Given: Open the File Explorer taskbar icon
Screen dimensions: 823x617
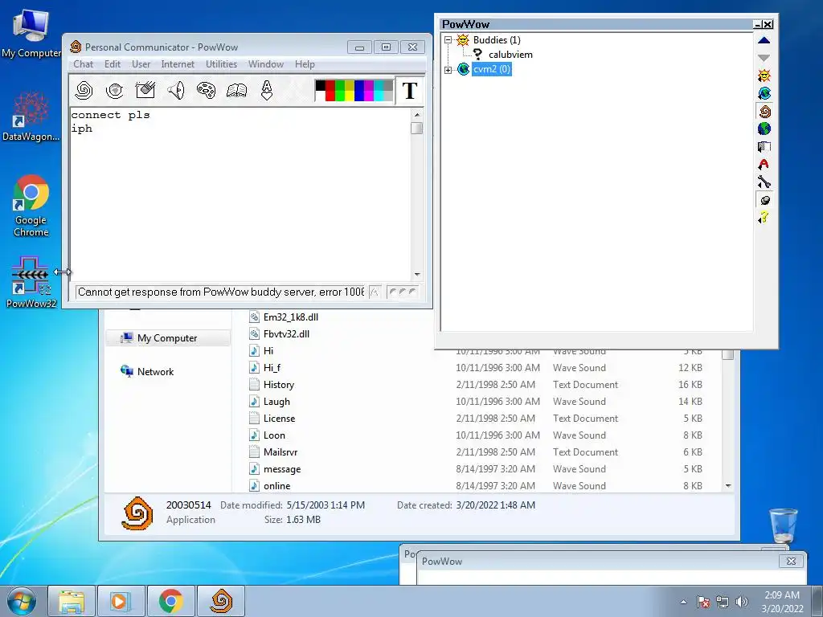Looking at the screenshot, I should (x=72, y=601).
